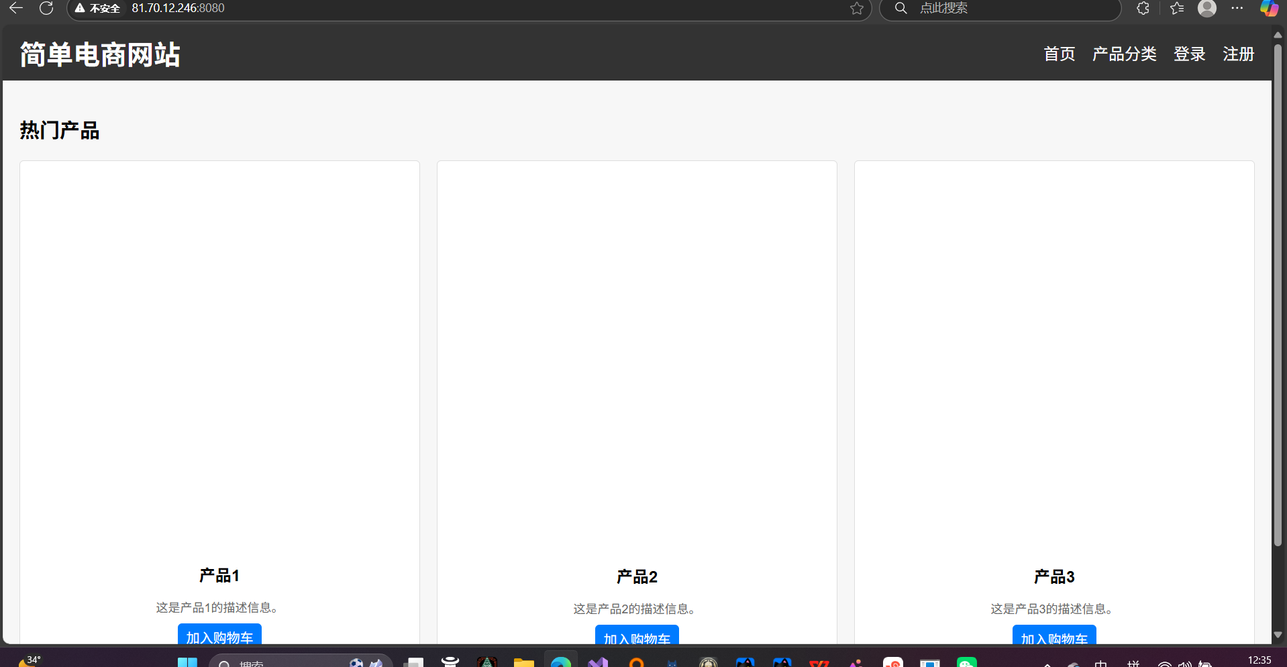Open the taskbar clock showing 12:35
This screenshot has height=667, width=1287.
(1259, 660)
